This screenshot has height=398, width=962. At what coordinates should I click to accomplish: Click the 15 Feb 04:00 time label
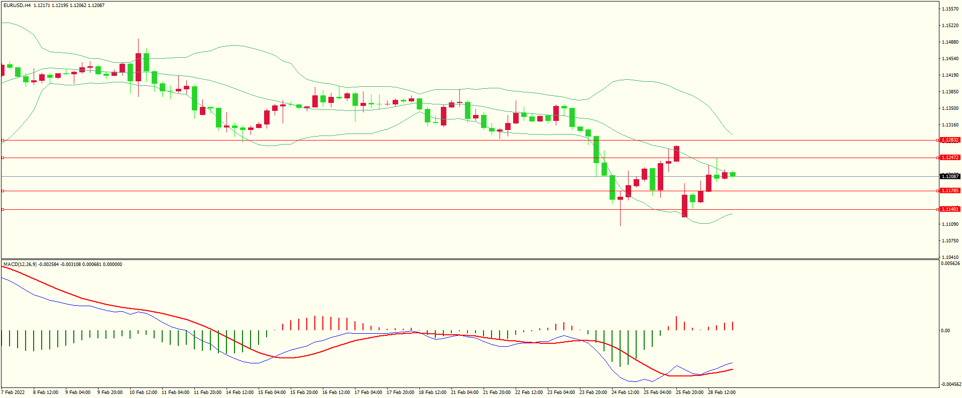[x=272, y=392]
